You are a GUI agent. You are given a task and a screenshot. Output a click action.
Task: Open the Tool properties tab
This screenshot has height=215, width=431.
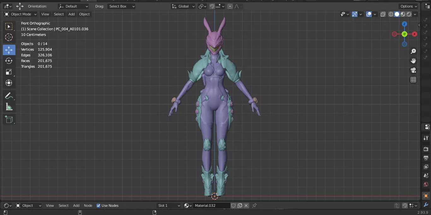point(426,138)
